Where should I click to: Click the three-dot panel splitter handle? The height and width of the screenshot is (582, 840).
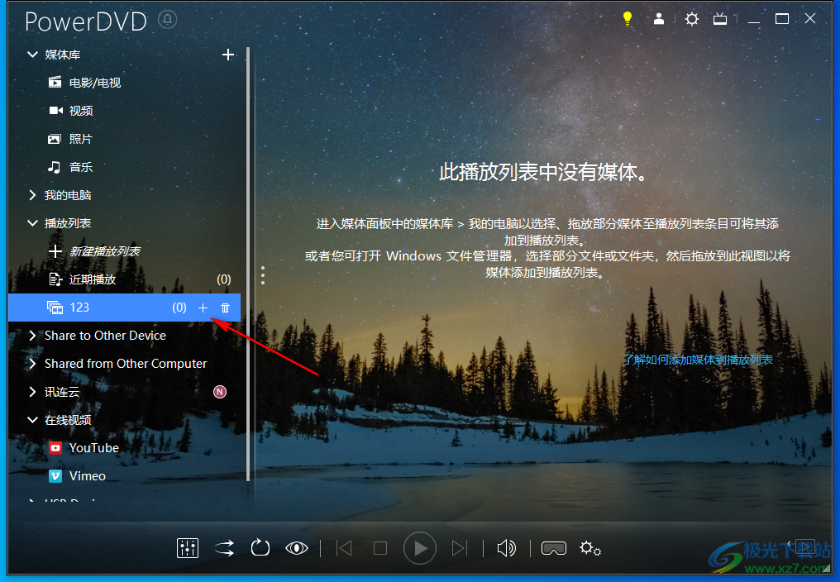tap(263, 275)
